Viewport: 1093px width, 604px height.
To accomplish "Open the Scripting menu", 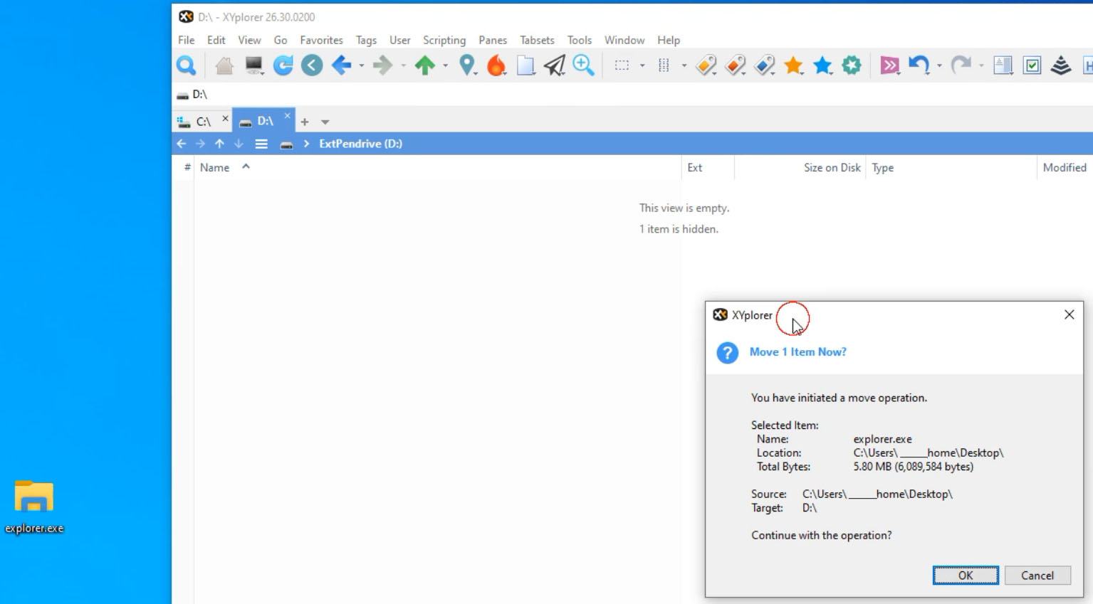I will [444, 40].
